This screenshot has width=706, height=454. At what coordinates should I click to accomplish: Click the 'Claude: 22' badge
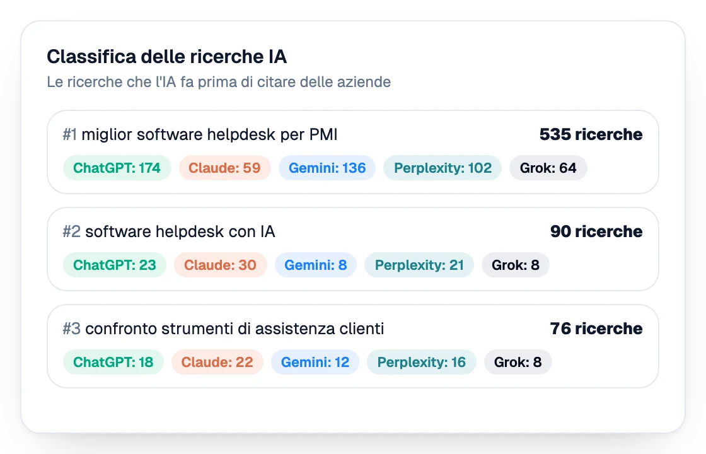tap(217, 362)
